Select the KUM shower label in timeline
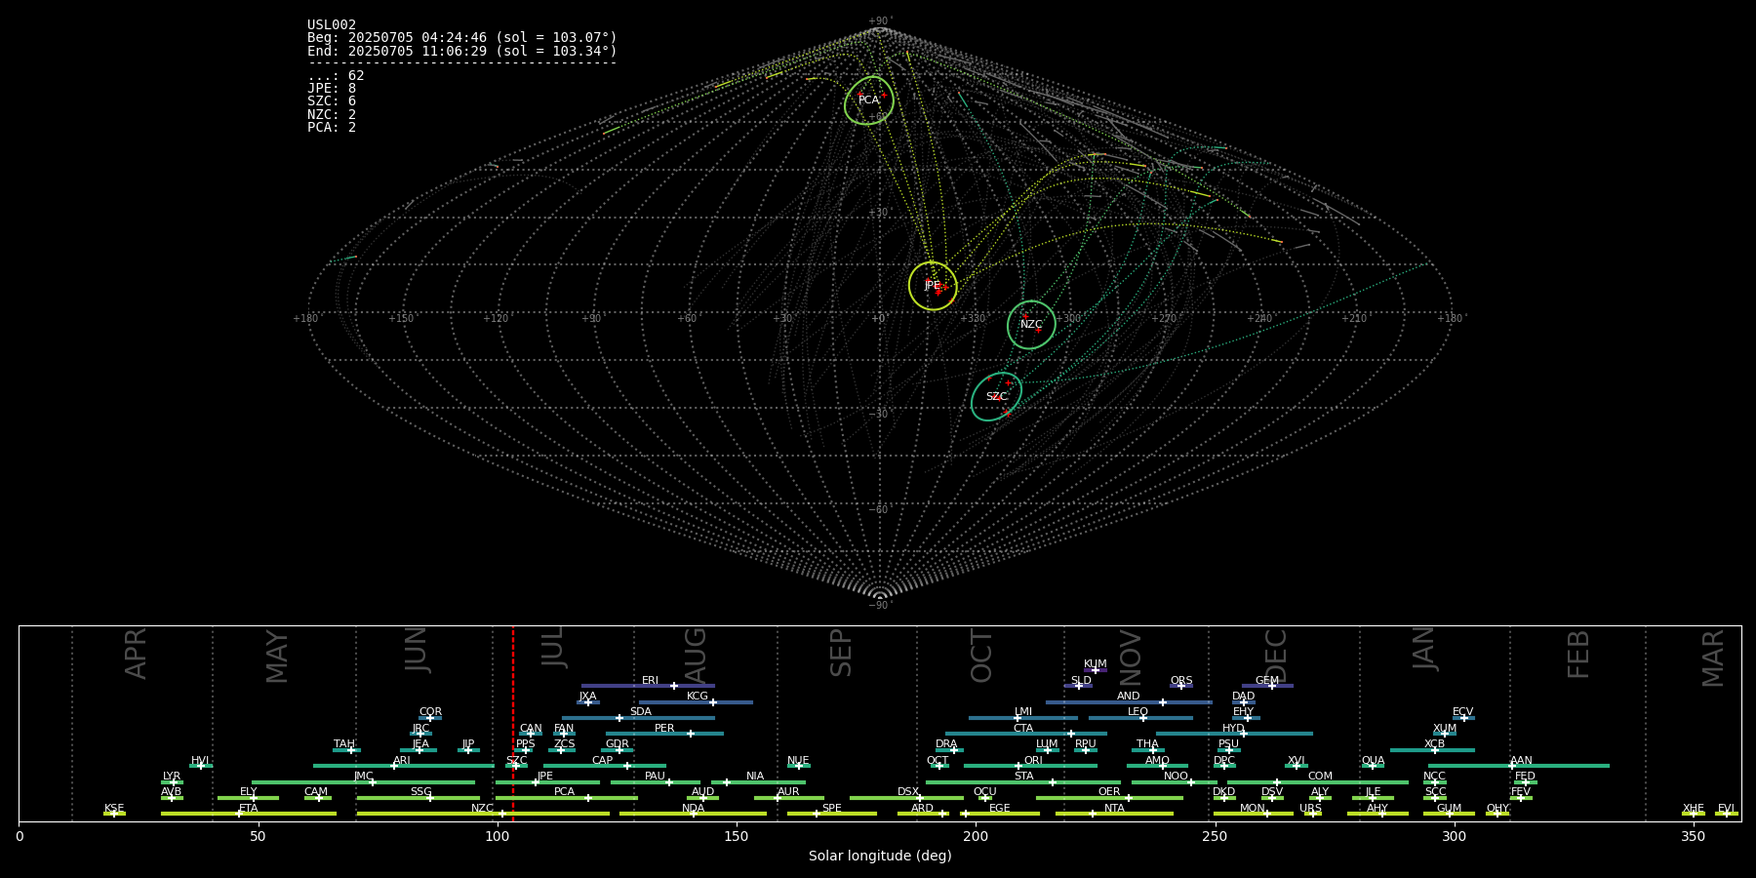The image size is (1756, 878). 1096,664
